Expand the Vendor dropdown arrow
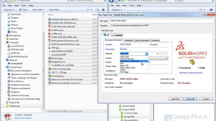 [167, 58]
